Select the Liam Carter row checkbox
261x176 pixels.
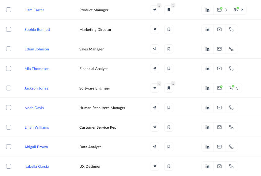tap(9, 10)
